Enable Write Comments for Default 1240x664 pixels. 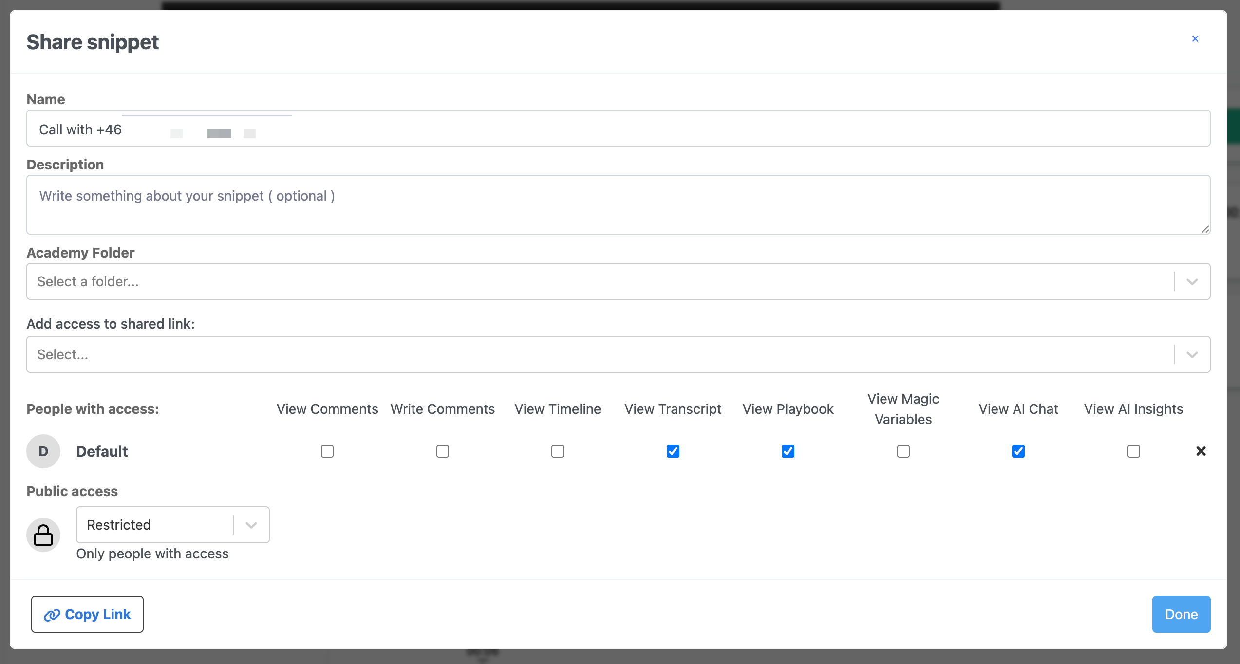click(x=443, y=451)
